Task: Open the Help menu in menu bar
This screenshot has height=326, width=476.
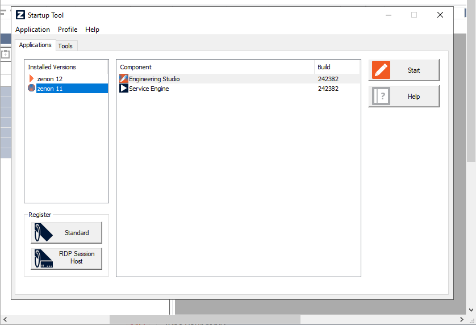Action: tap(92, 30)
